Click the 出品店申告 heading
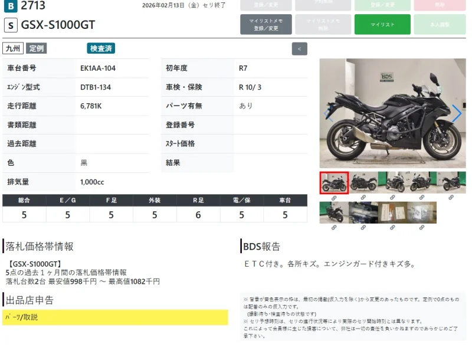 coord(29,300)
